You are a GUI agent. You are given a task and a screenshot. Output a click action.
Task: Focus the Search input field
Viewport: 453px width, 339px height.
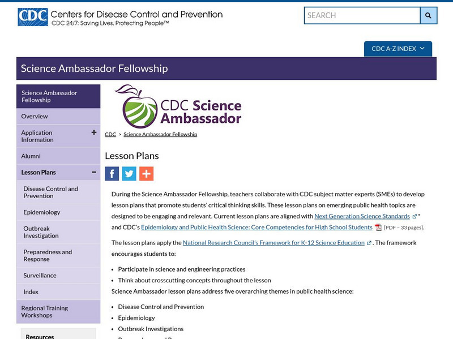pos(362,15)
